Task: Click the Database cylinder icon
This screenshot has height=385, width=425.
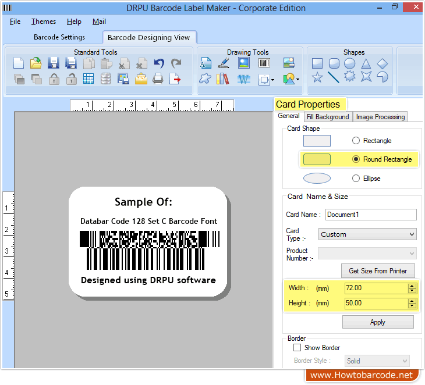Action: [106, 79]
